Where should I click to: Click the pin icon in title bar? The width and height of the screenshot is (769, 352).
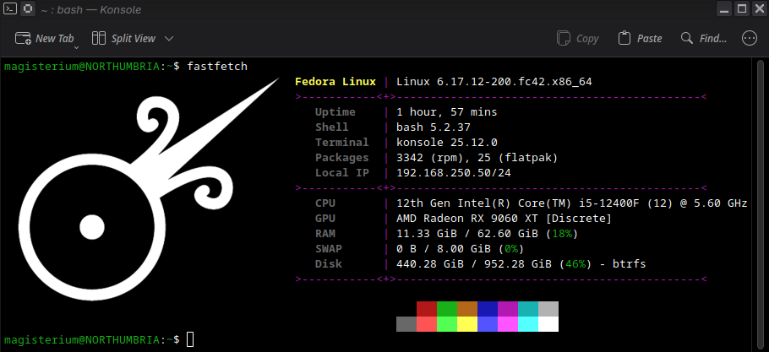click(x=28, y=8)
